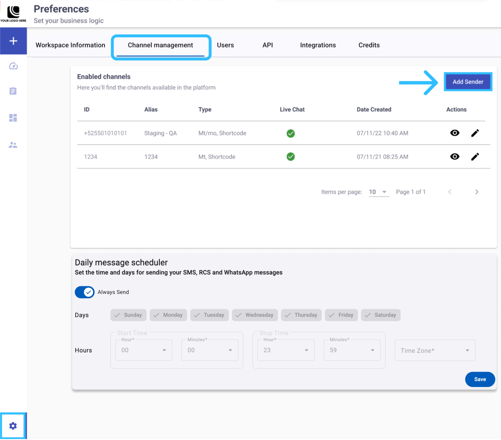
Task: Go to the previous page arrow
Action: [x=450, y=192]
